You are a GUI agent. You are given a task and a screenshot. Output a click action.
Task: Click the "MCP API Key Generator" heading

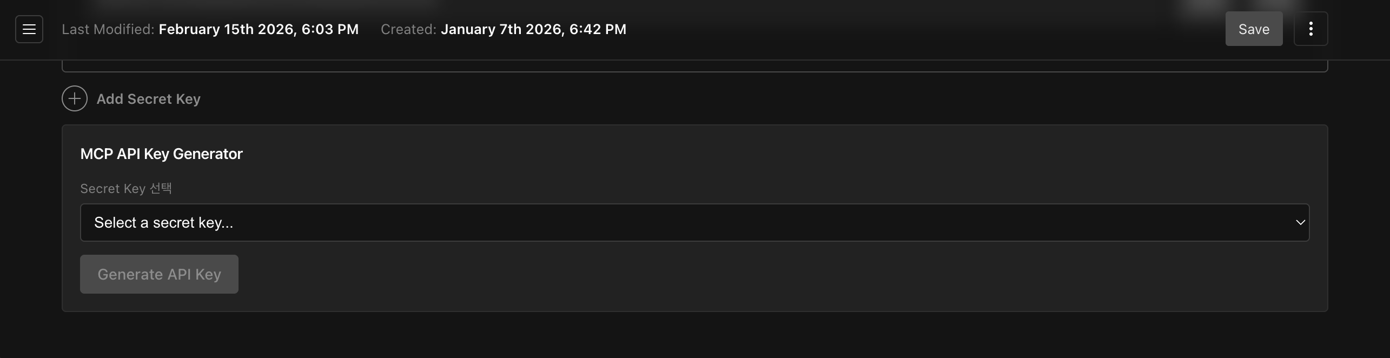click(161, 154)
